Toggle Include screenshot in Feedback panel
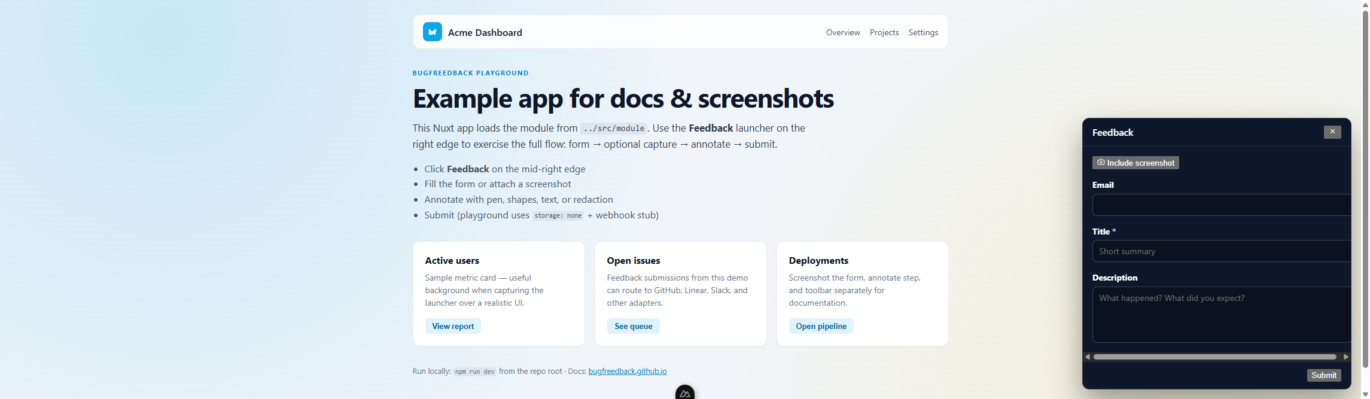The width and height of the screenshot is (1370, 399). click(x=1135, y=163)
